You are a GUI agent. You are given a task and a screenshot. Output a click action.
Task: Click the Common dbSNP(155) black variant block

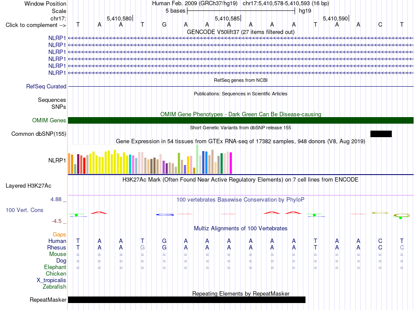381,134
